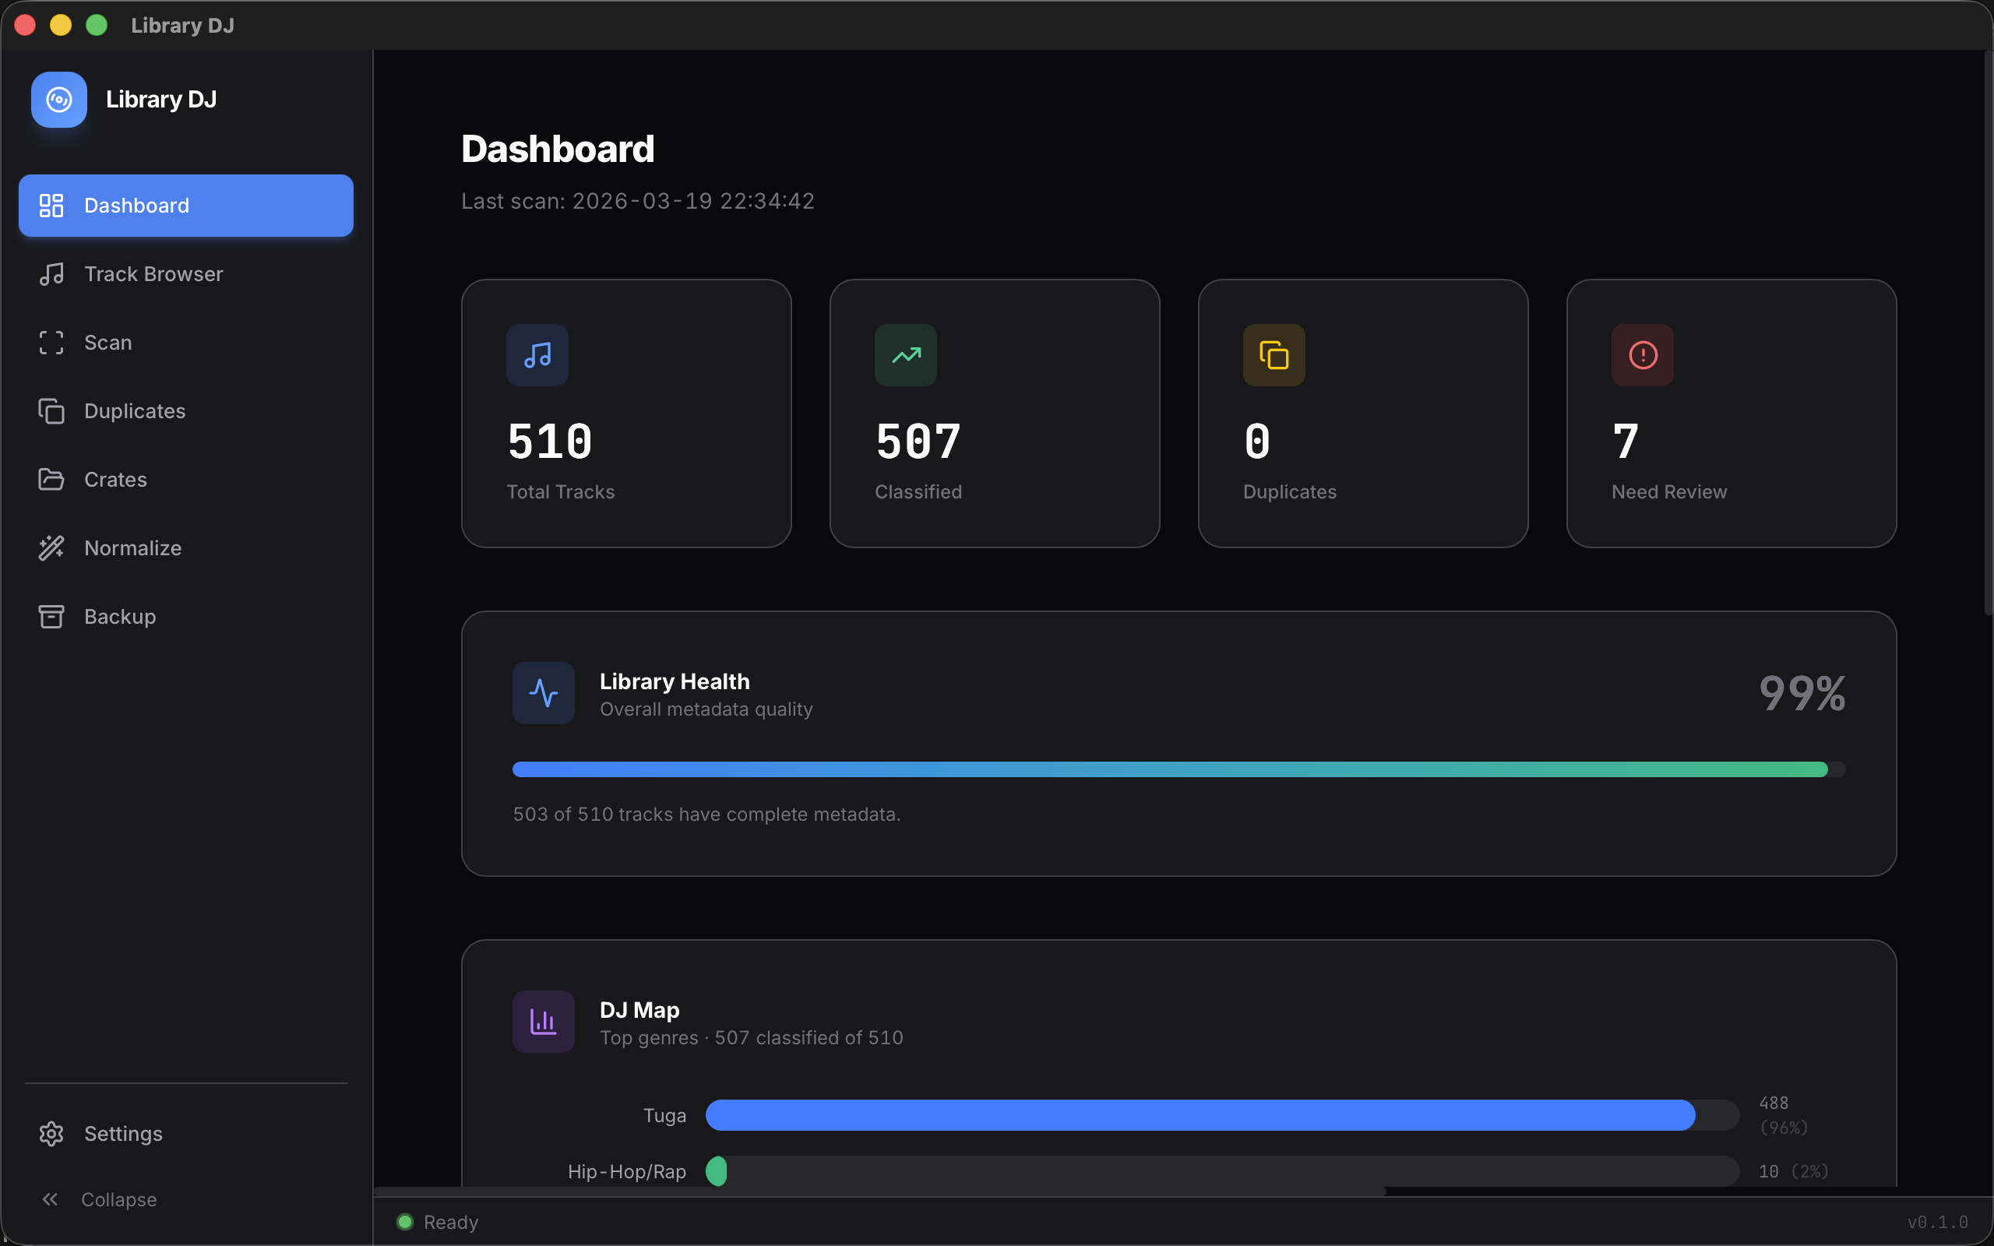
Task: Click the Duplicates copy icon in sidebar
Action: pyautogui.click(x=52, y=410)
